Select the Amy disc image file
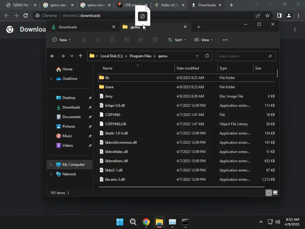This screenshot has width=305, height=229. click(186, 96)
